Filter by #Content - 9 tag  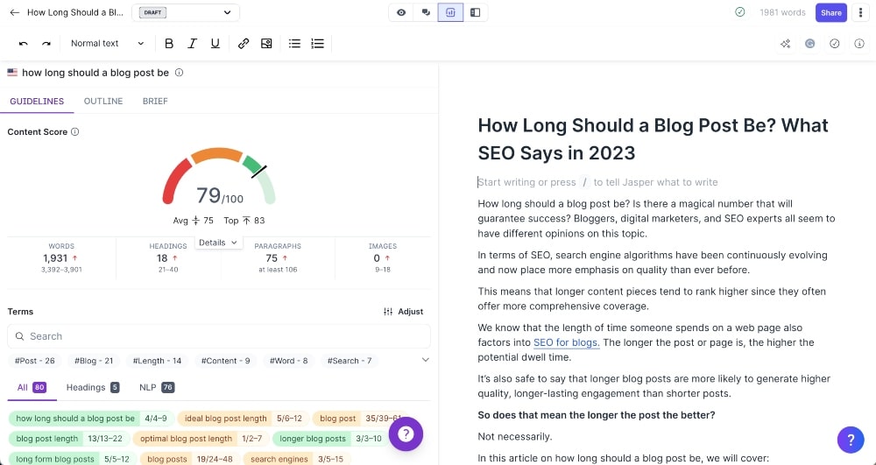pos(226,361)
